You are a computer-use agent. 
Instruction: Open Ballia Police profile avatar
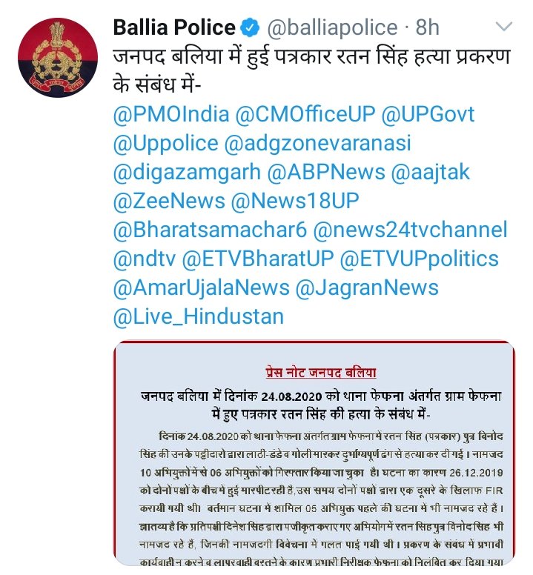coord(58,58)
